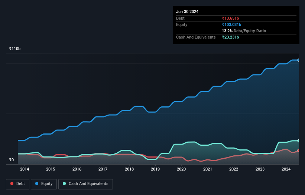The image size is (305, 195).
Task: Click the Jun 30 2024 tooltip date
Action: pyautogui.click(x=187, y=11)
